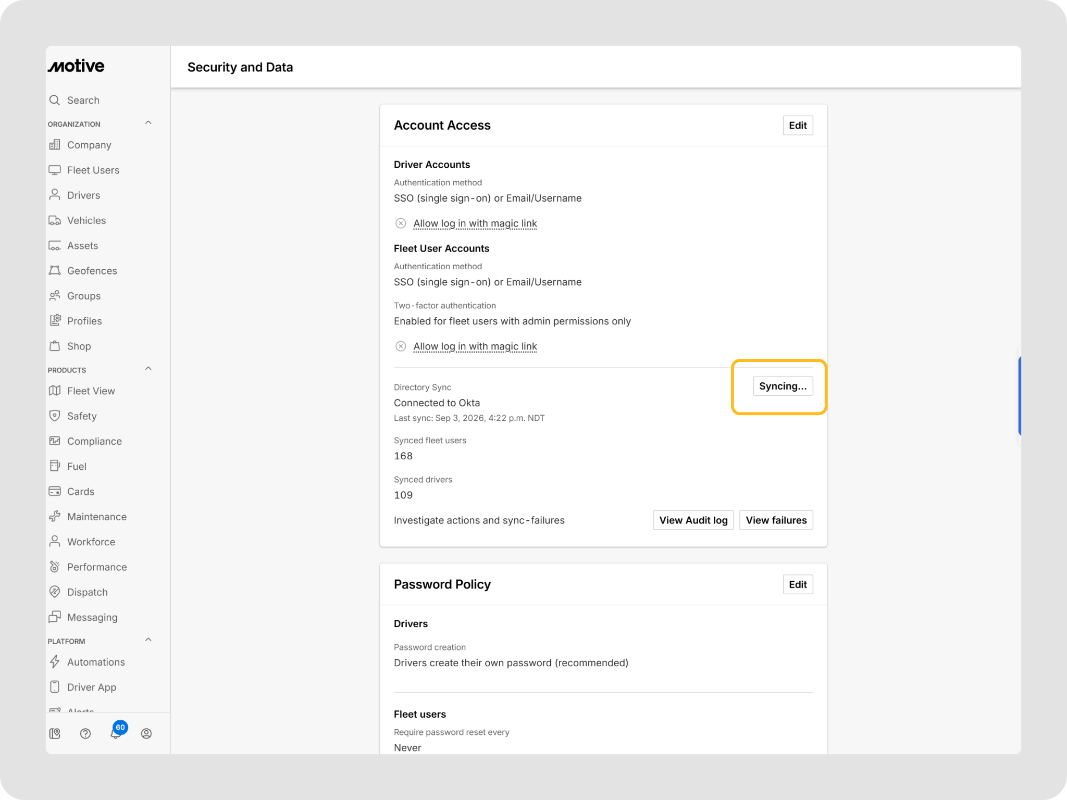Toggle Driver Accounts magic link status icon
1067x800 pixels.
tap(401, 223)
